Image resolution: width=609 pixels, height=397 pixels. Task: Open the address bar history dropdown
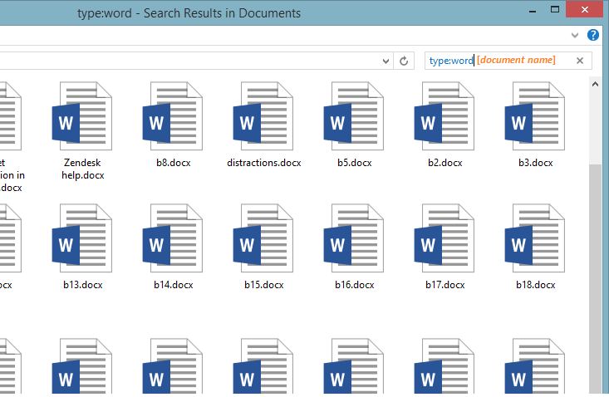pos(386,61)
